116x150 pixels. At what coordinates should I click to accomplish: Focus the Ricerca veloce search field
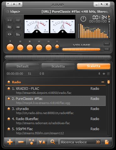click(80, 142)
